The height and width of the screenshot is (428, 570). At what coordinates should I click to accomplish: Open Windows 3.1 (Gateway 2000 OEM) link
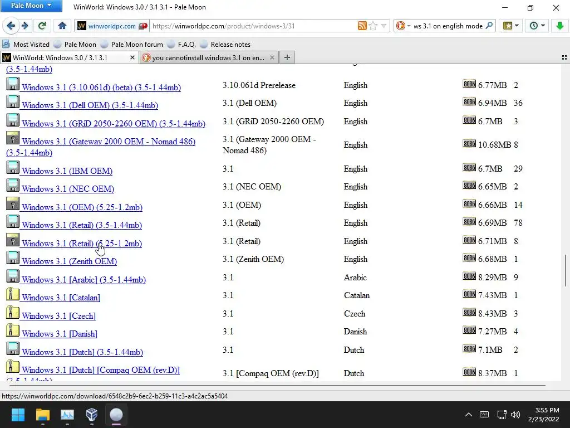pyautogui.click(x=109, y=141)
